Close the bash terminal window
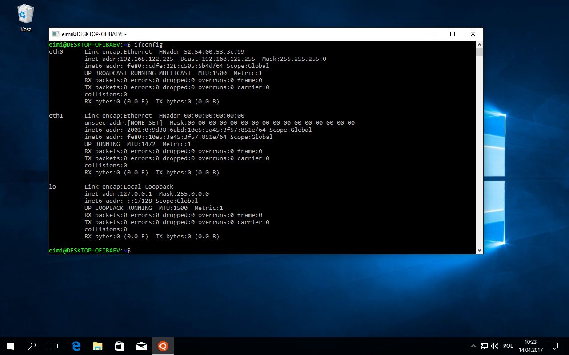 pos(473,34)
